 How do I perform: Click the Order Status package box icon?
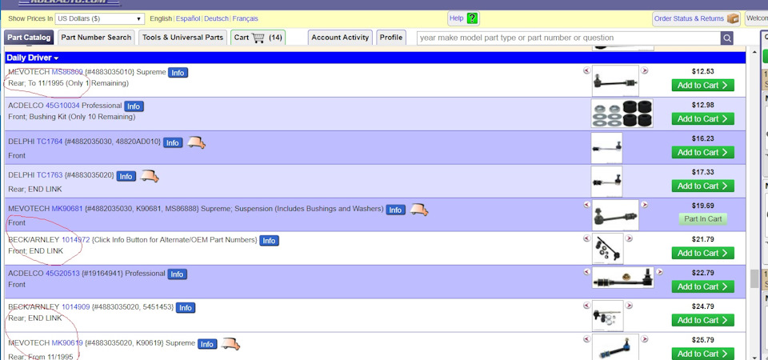coord(733,18)
